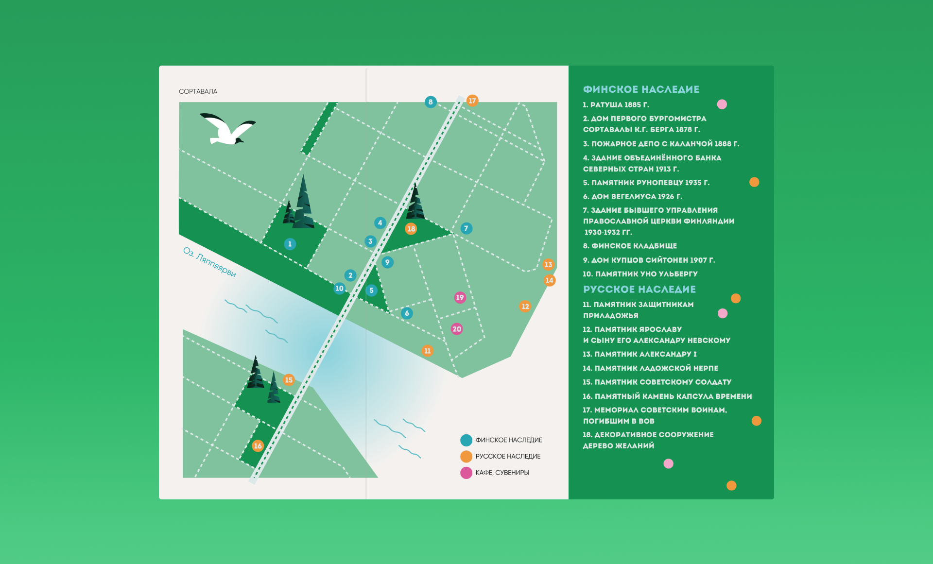Click the blue Финское наследие legend dot
Image resolution: width=933 pixels, height=564 pixels.
pos(466,440)
